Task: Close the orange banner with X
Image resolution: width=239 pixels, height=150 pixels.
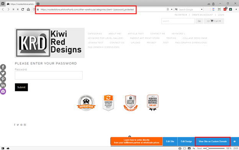Action: point(129,137)
